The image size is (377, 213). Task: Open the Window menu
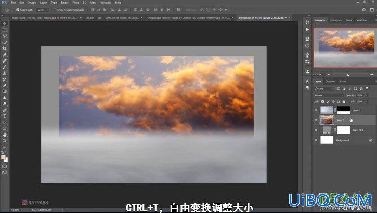point(106,3)
